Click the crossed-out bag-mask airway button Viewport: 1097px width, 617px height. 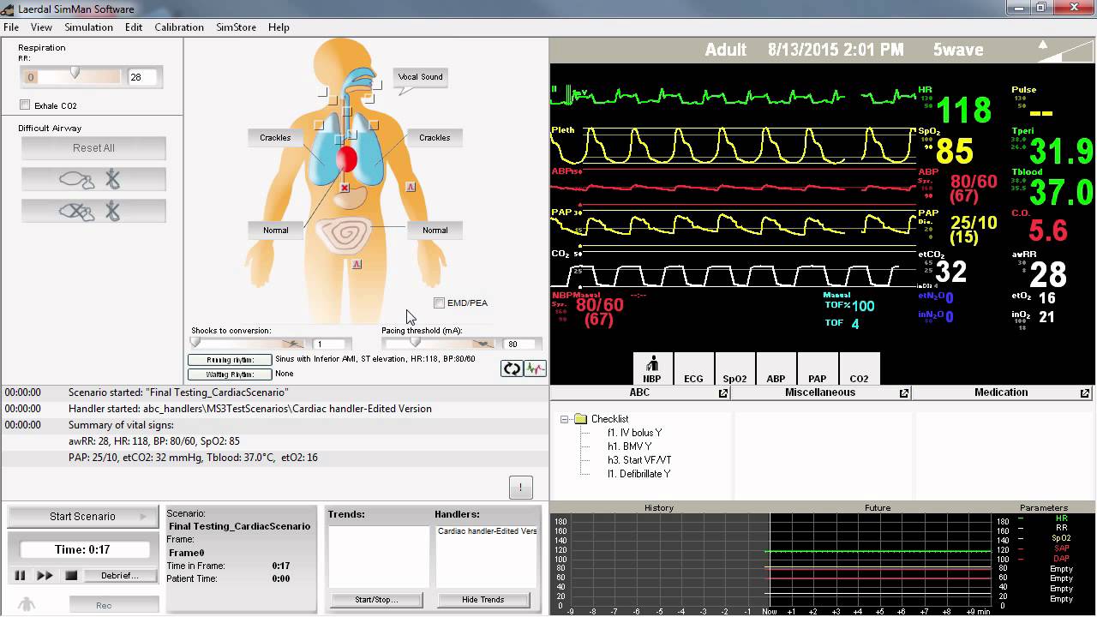tap(93, 211)
